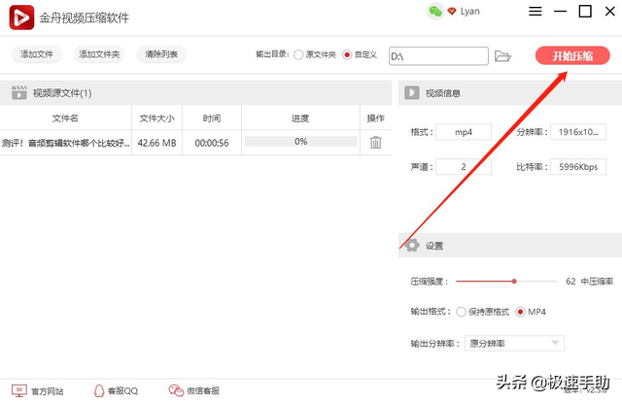The width and height of the screenshot is (622, 402).
Task: Open official website monitor icon
Action: tap(19, 390)
